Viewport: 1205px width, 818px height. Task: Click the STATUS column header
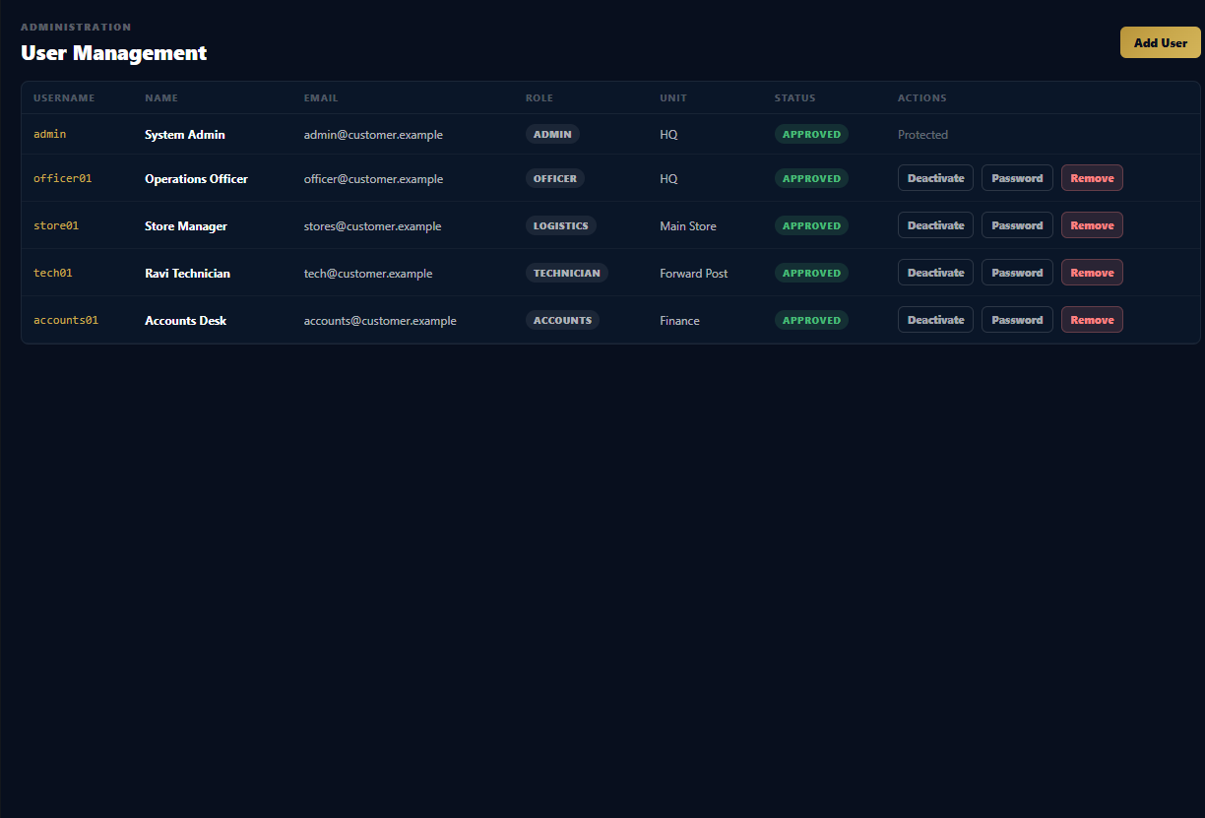(795, 97)
